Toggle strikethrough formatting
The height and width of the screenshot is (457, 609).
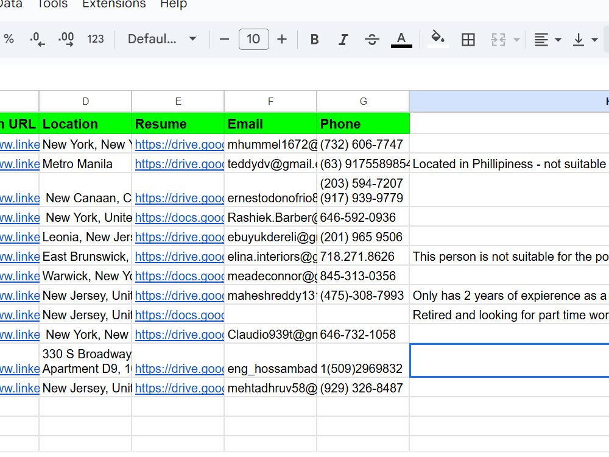pos(371,39)
